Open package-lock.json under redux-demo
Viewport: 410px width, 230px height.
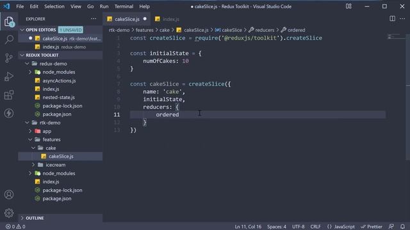pyautogui.click(x=62, y=106)
